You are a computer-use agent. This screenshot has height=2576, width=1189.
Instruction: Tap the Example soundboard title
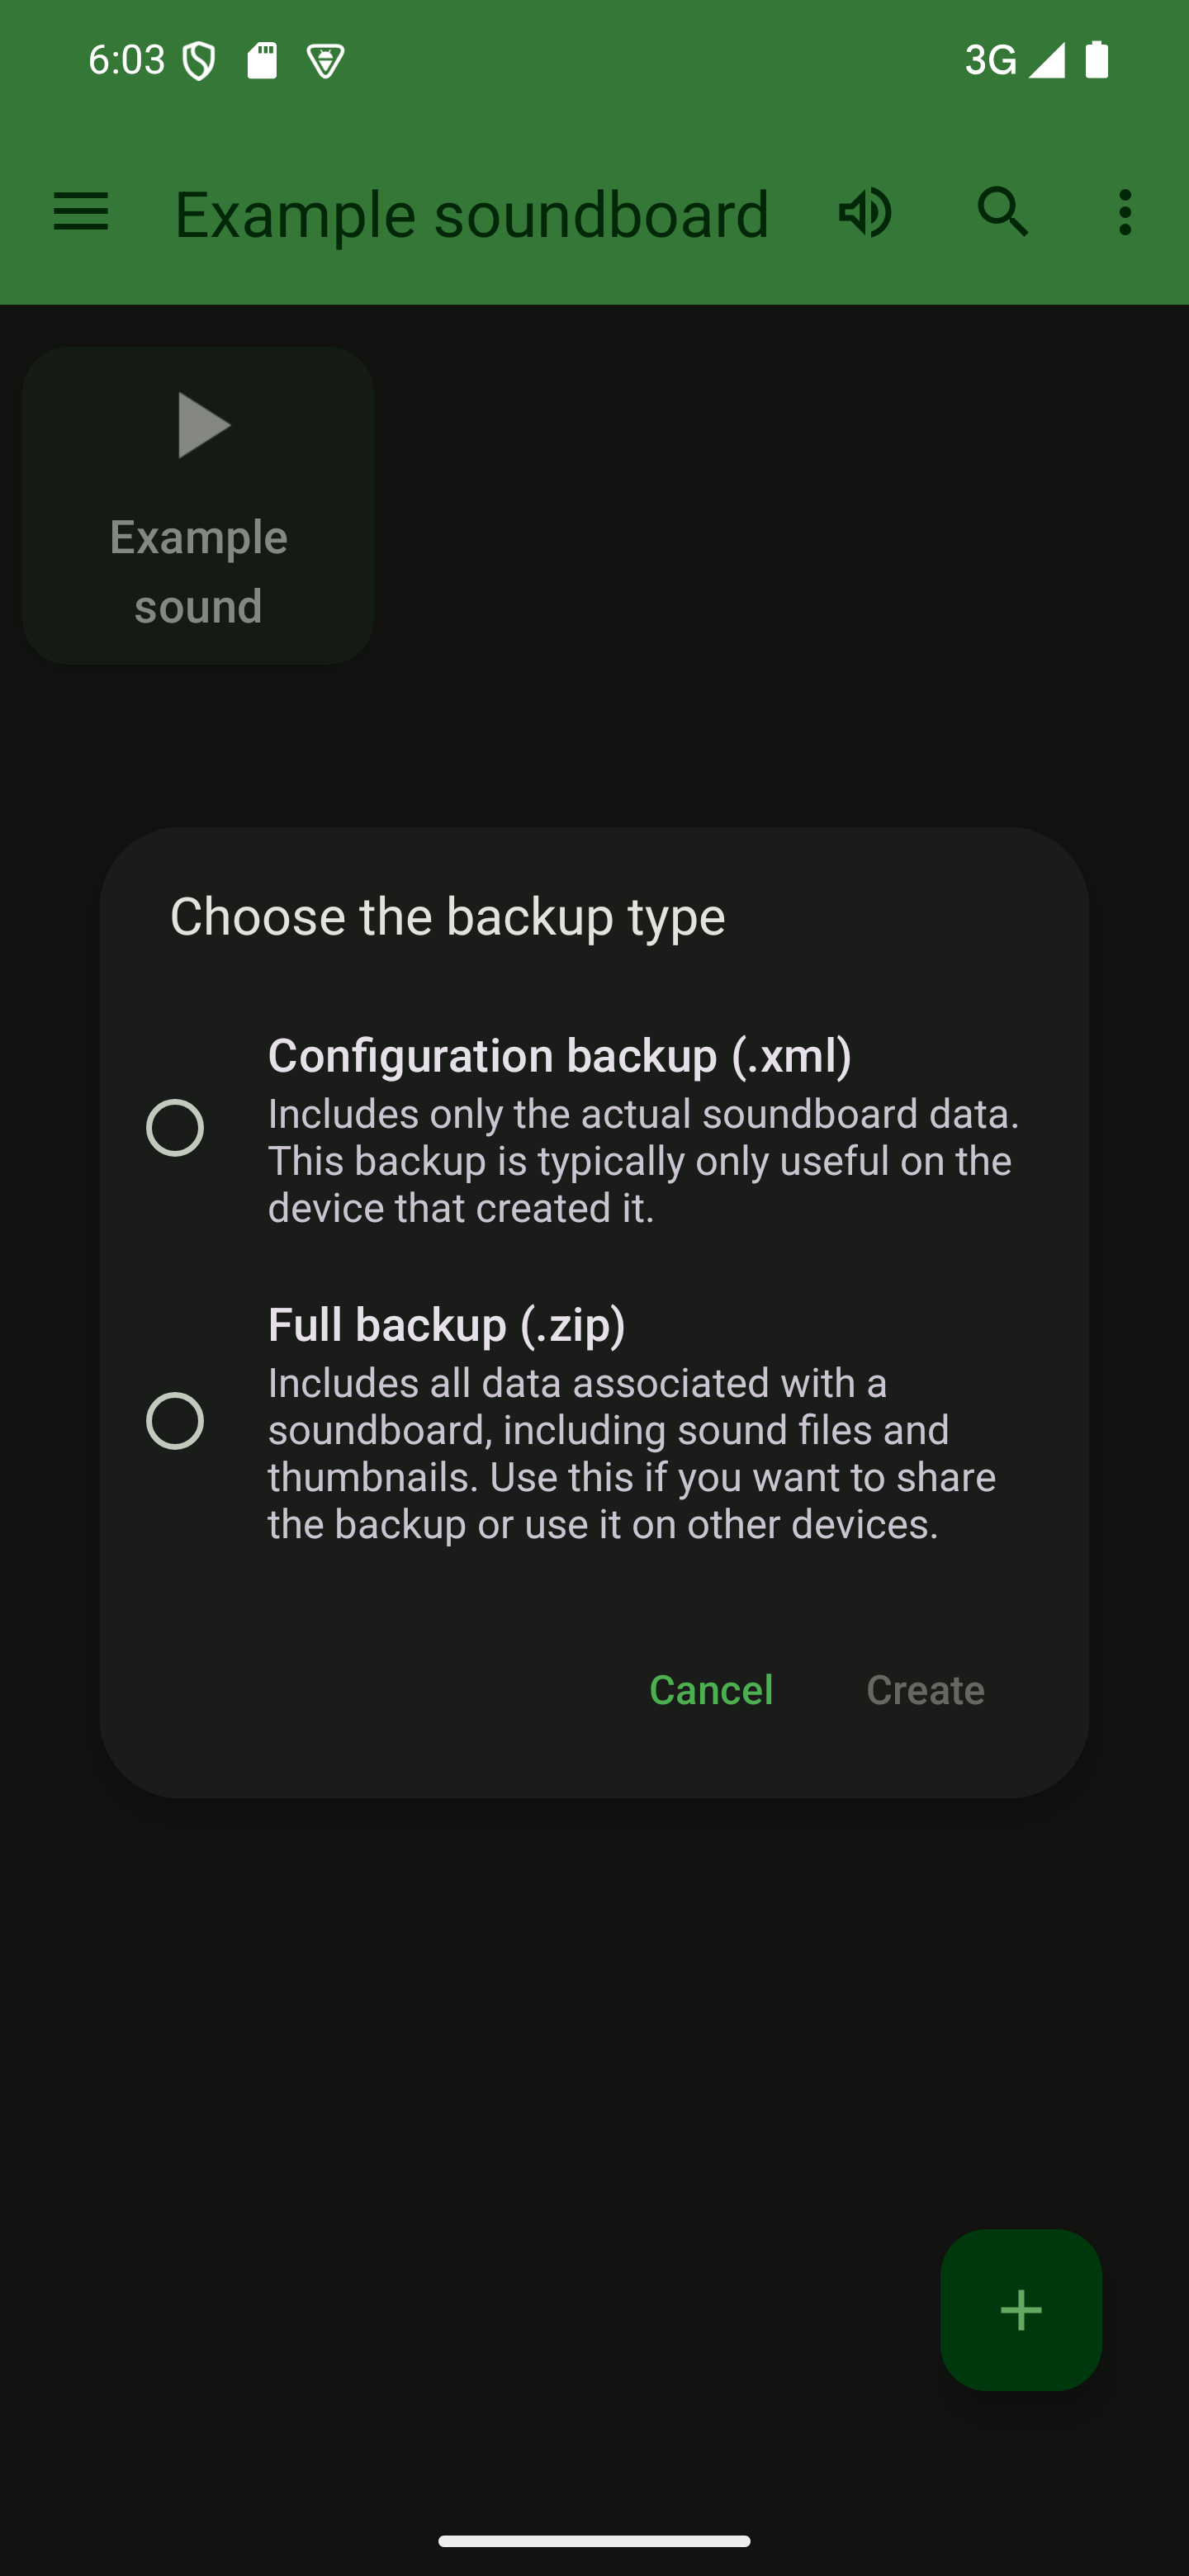[x=472, y=214]
